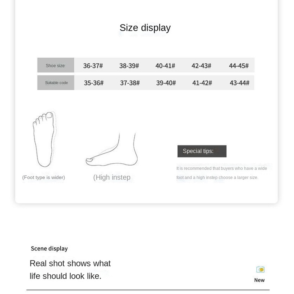Viewport: 294px width, 294px height.
Task: Select the 38-39# shoe size cell
Action: pos(129,66)
